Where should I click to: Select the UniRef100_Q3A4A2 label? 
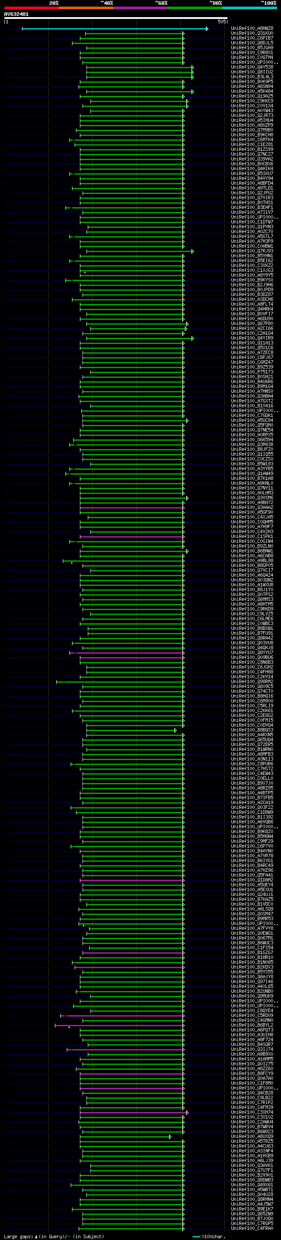point(252,507)
